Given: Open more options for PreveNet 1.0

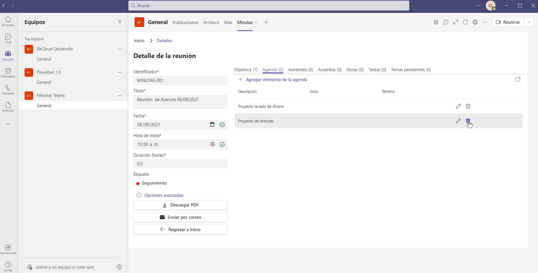Looking at the screenshot, I should click(x=120, y=72).
